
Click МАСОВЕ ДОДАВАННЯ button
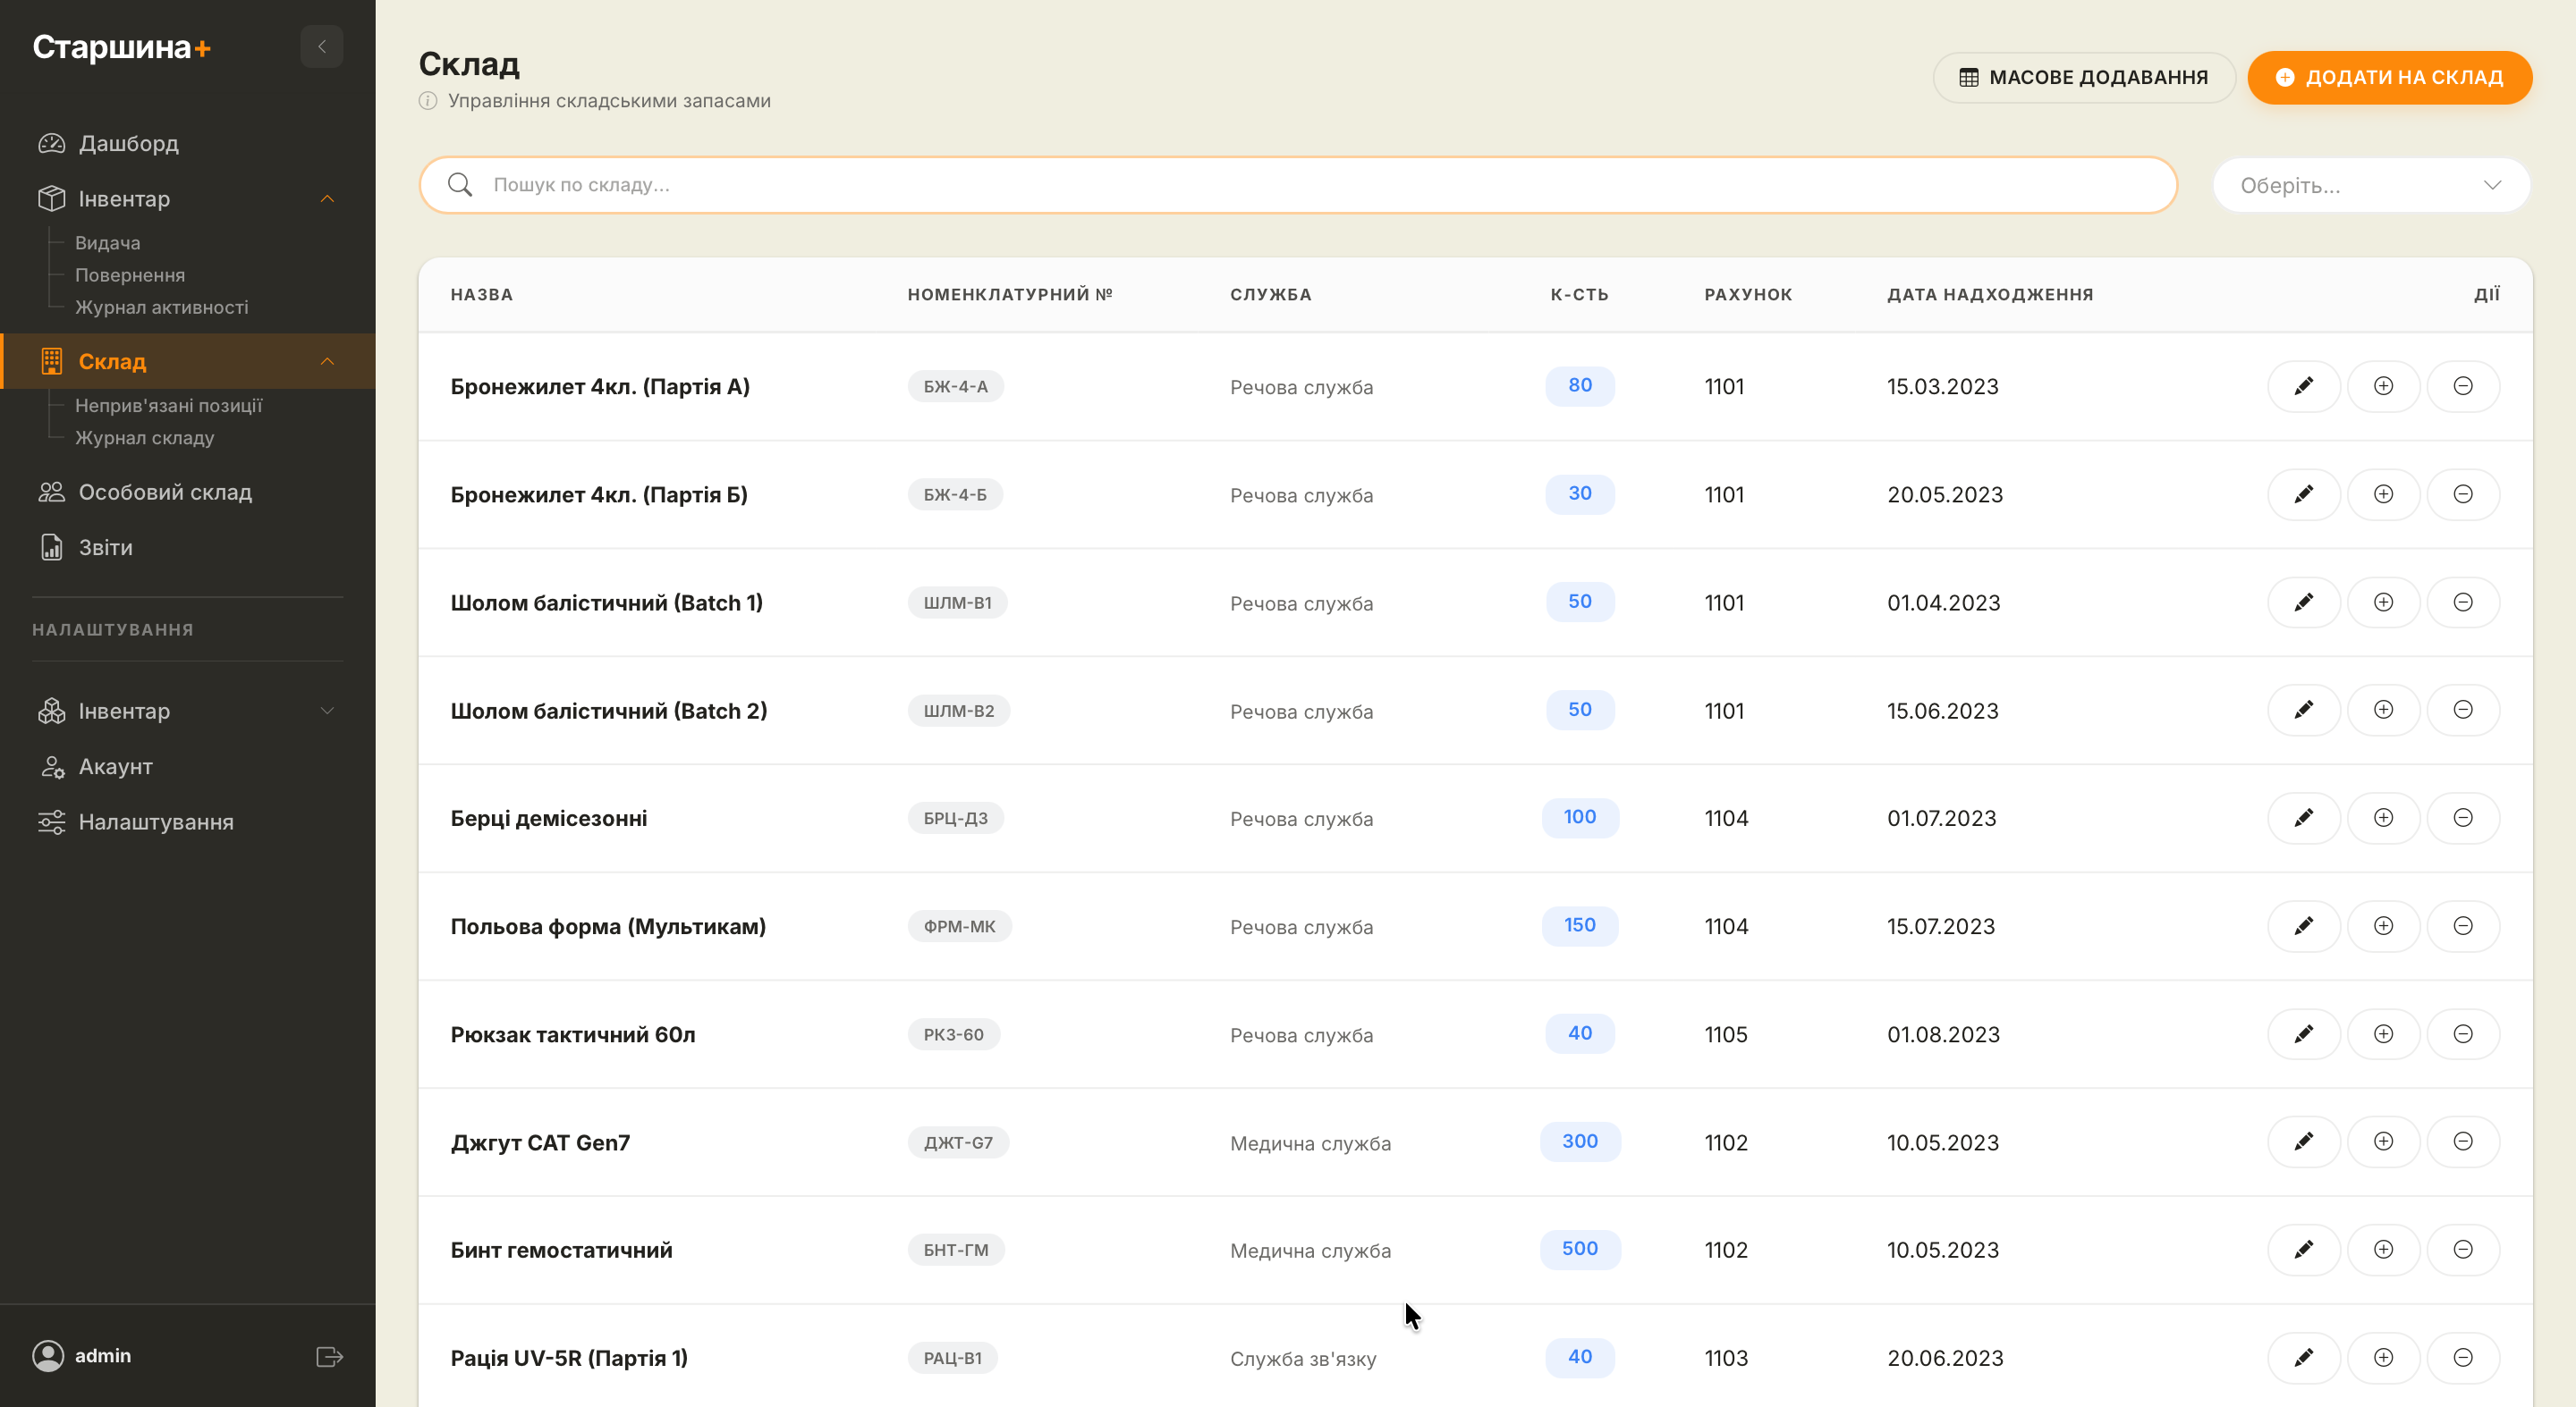(2083, 78)
